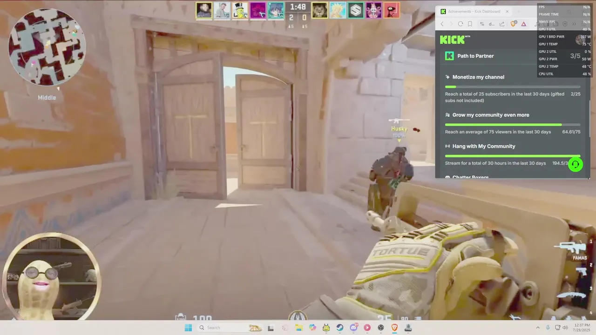Image resolution: width=596 pixels, height=335 pixels.
Task: Click the 'Middle' location label
Action: (47, 98)
